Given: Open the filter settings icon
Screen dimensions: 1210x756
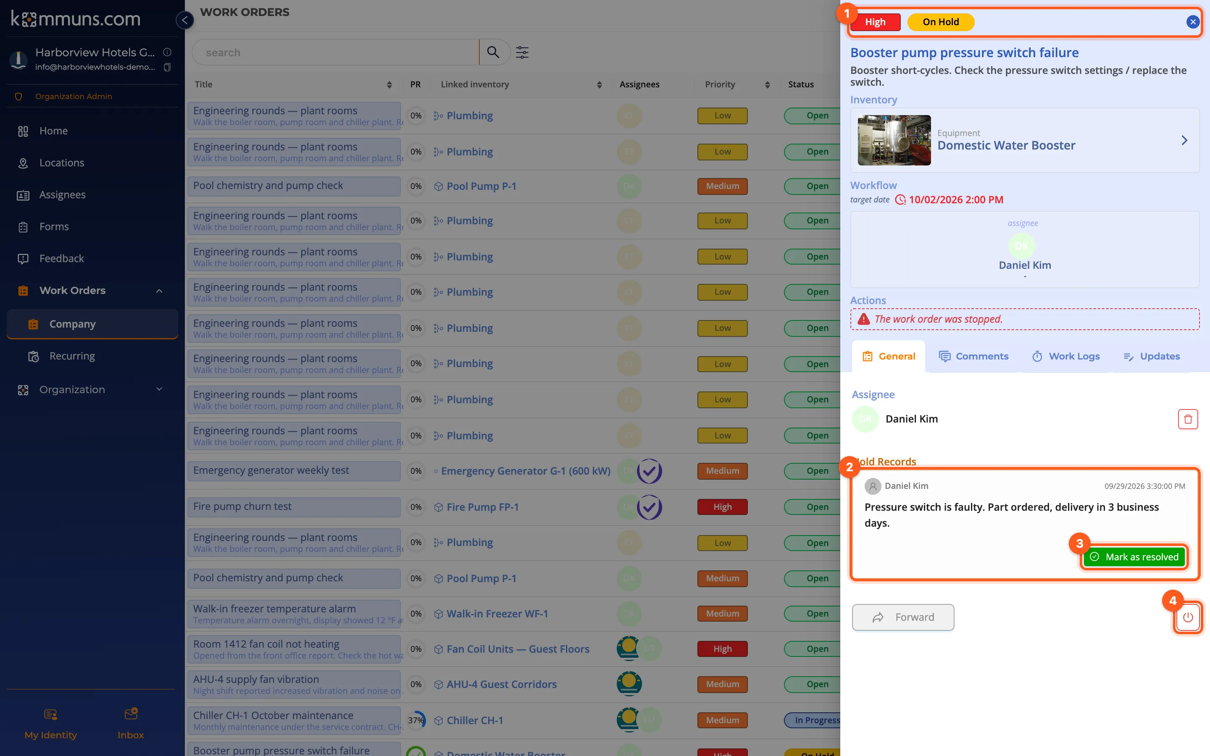Looking at the screenshot, I should point(522,52).
